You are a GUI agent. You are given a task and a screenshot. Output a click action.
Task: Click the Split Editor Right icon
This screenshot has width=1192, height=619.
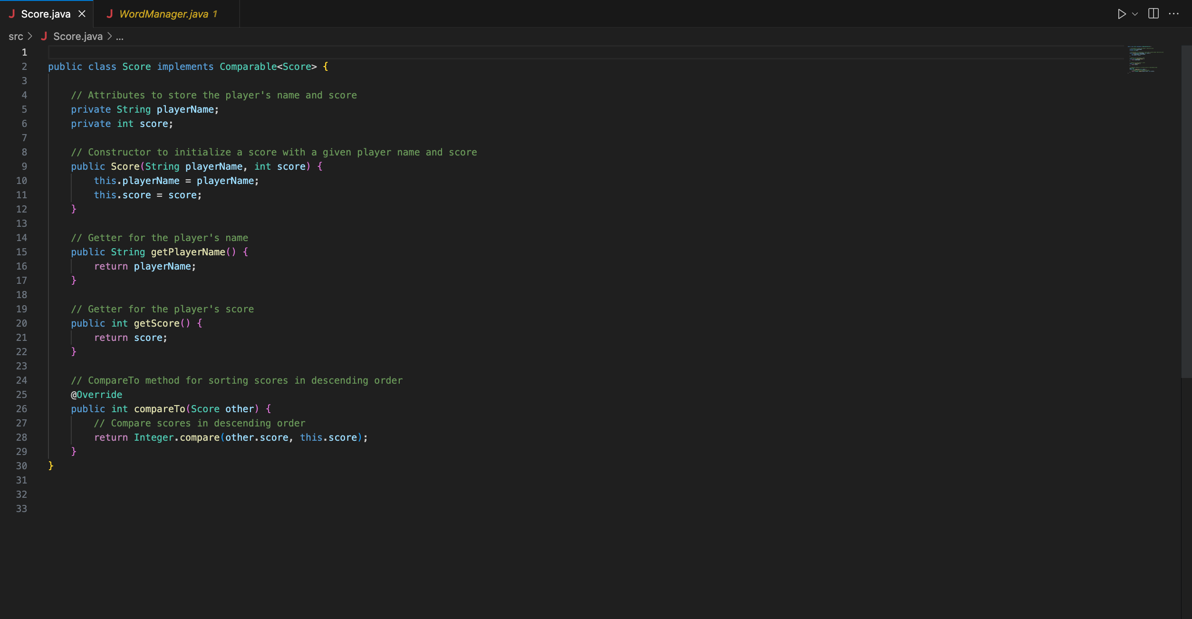1154,14
